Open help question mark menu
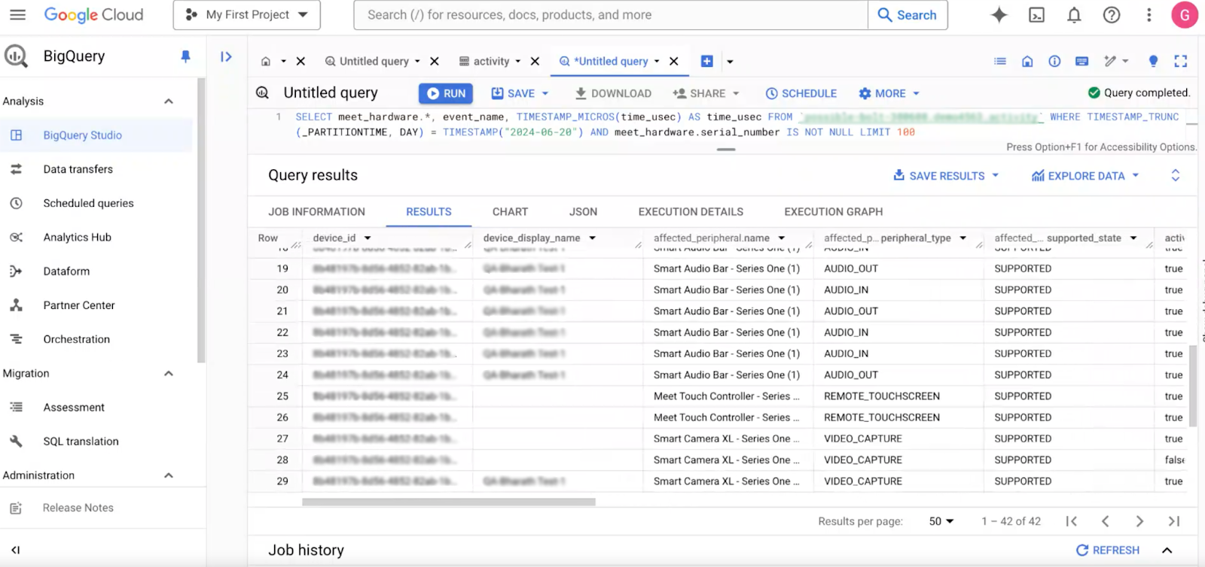The image size is (1205, 567). coord(1112,15)
